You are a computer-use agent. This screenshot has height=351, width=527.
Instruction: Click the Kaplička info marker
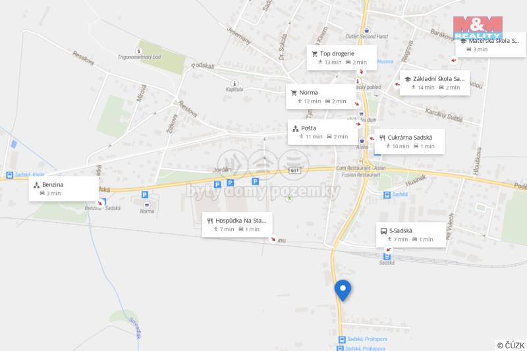click(235, 83)
